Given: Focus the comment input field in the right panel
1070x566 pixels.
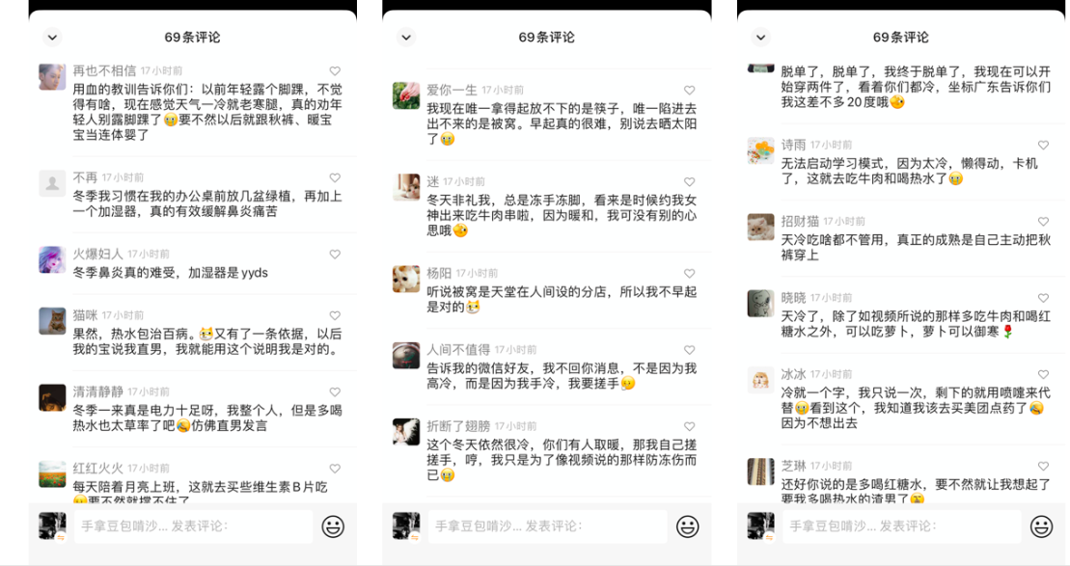Looking at the screenshot, I should click(901, 526).
